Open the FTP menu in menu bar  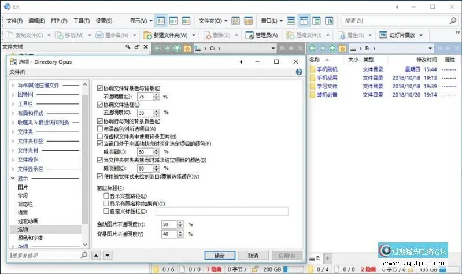click(x=58, y=21)
